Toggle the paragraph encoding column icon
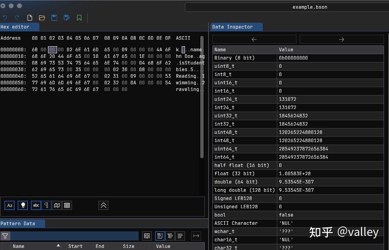The image size is (389, 250). pyautogui.click(x=46, y=205)
